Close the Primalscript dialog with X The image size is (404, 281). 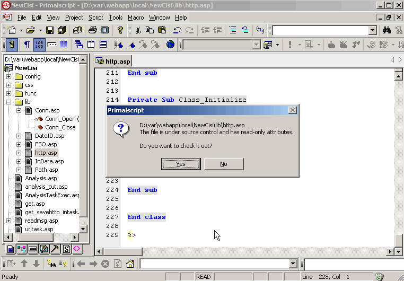point(293,110)
